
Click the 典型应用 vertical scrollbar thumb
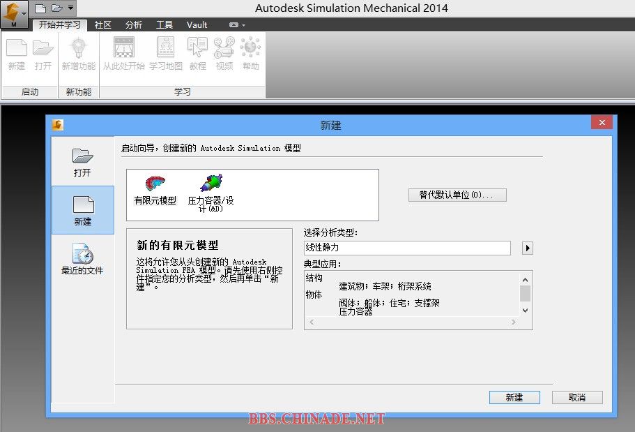point(525,293)
